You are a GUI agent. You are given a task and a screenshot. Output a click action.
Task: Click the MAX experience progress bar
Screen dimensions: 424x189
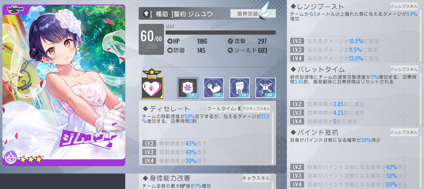(x=221, y=33)
